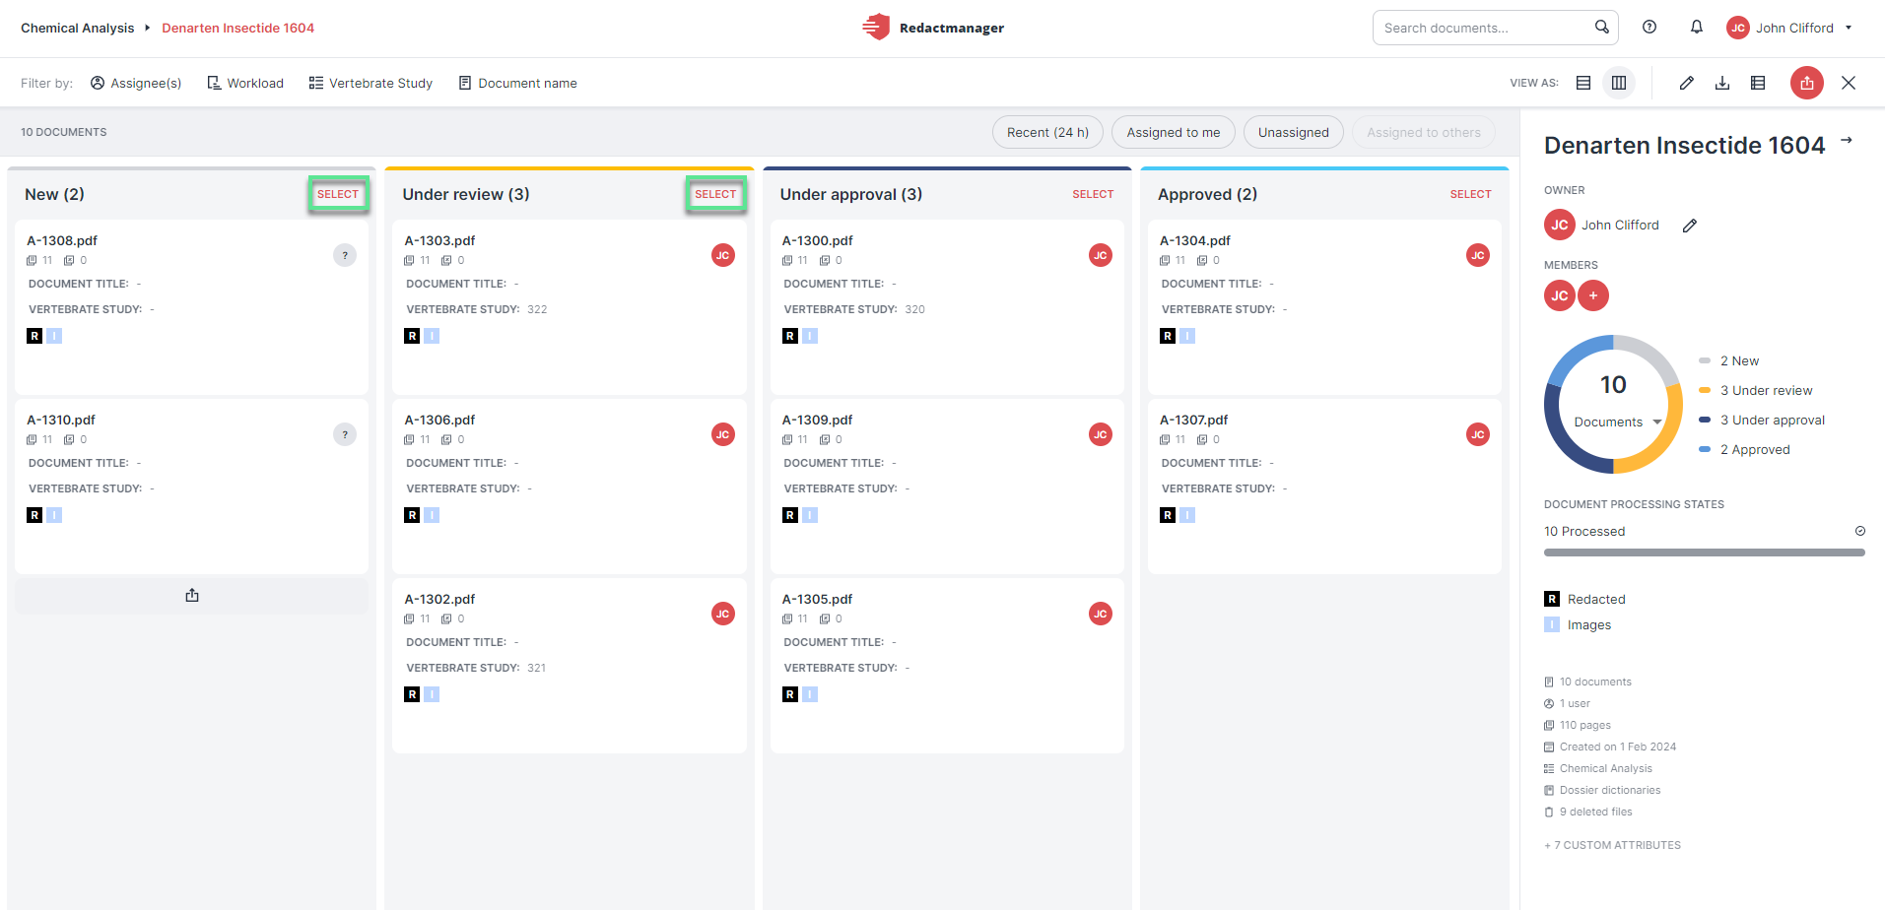Expand 7 custom attributes section
This screenshot has width=1885, height=910.
(1612, 845)
